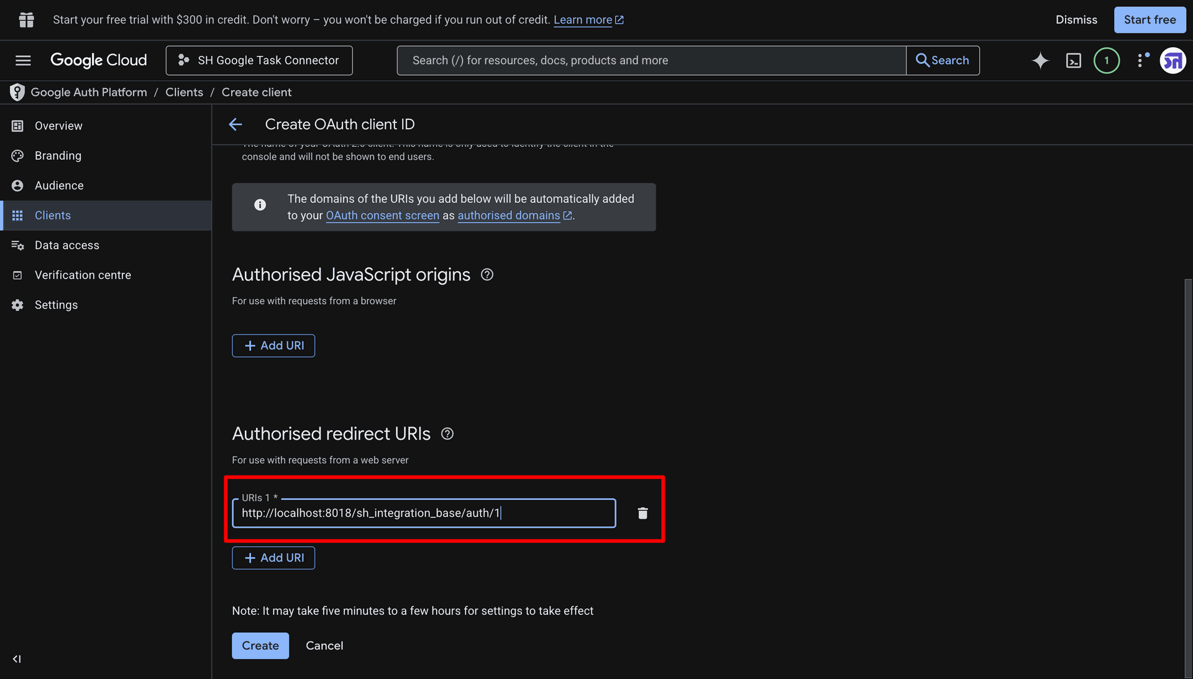This screenshot has width=1193, height=679.
Task: Focus the URIs 1 redirect input field
Action: click(424, 513)
